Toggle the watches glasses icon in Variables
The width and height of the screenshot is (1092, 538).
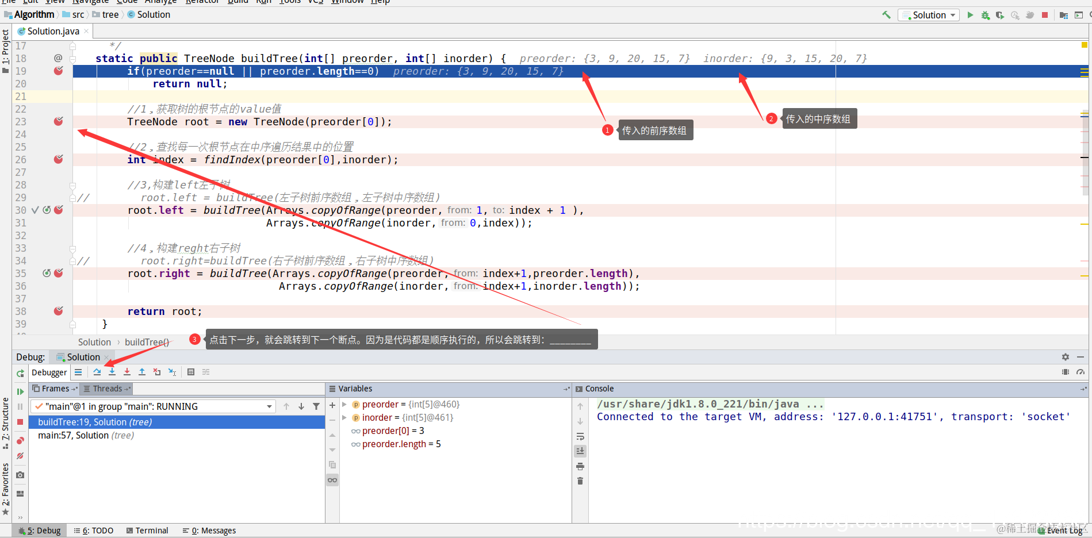click(x=332, y=480)
